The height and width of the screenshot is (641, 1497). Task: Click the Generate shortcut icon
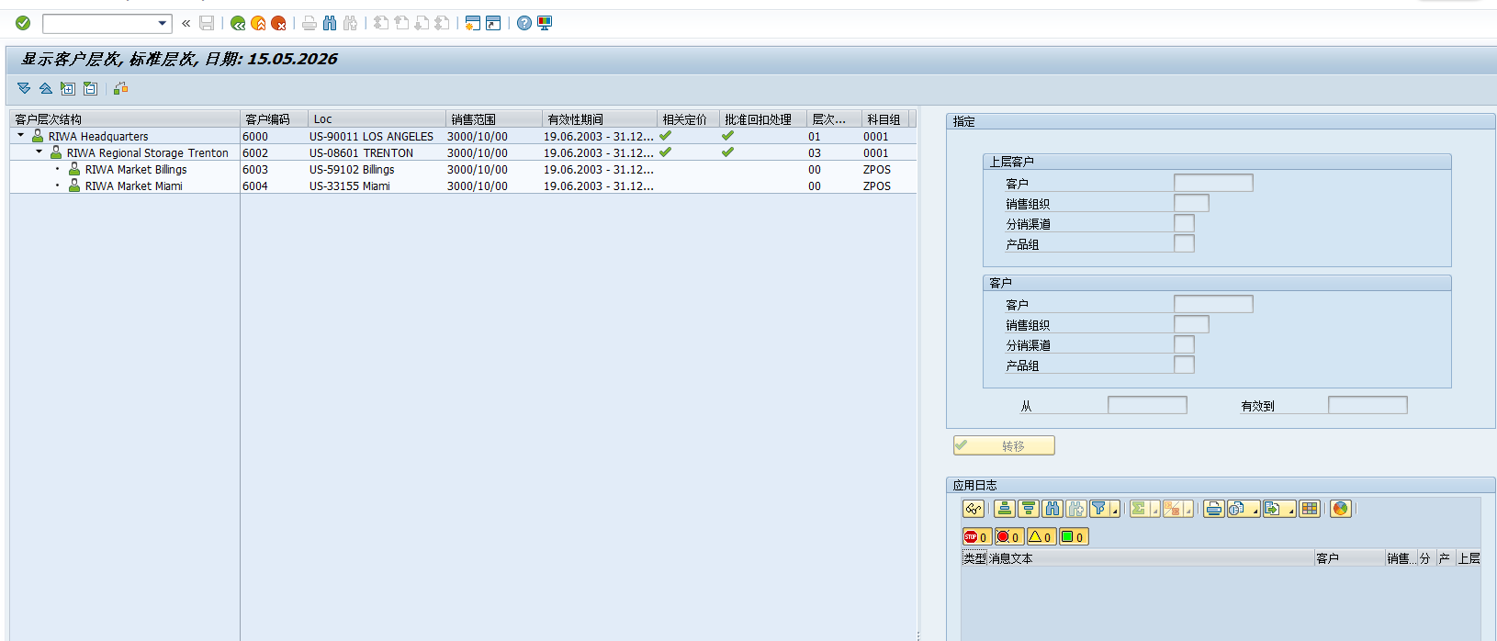click(x=493, y=23)
